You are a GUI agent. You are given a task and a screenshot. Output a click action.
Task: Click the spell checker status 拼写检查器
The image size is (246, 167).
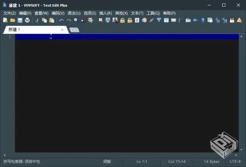click(22, 161)
